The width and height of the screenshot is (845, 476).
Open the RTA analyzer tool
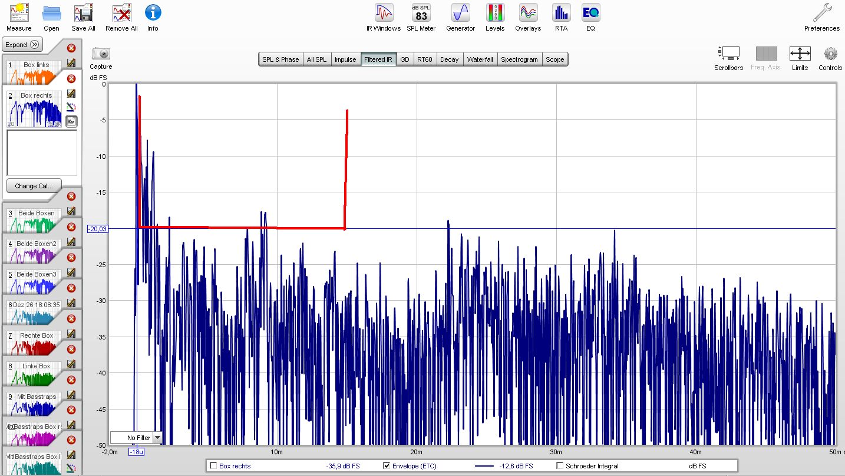pos(561,12)
